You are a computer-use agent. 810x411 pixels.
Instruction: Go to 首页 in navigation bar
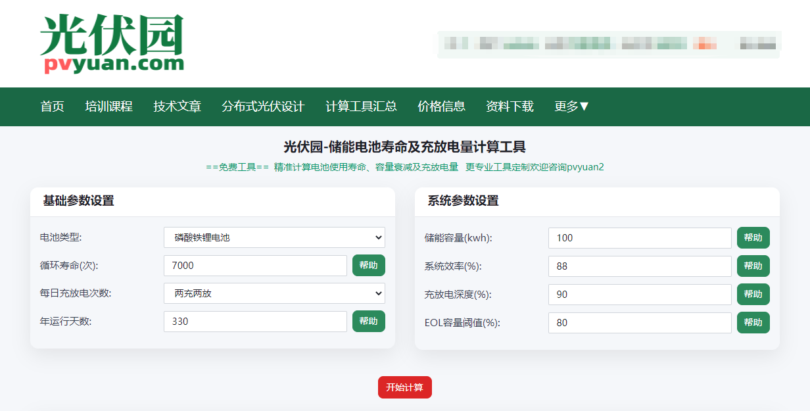pyautogui.click(x=53, y=107)
